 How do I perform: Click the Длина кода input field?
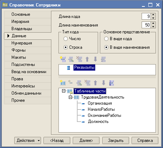pos(146,16)
